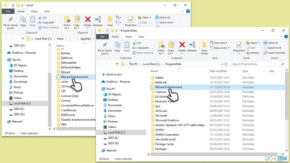Click Cut in ProgramData window ribbon
290x163 pixels.
point(137,43)
